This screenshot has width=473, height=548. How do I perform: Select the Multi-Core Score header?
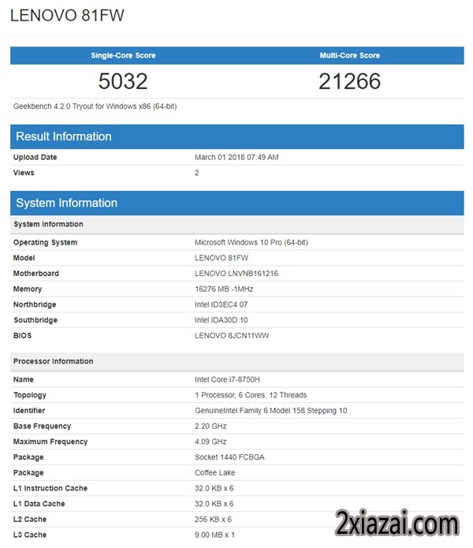point(350,55)
